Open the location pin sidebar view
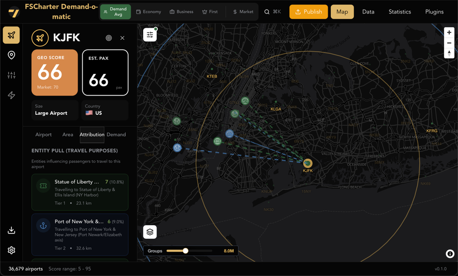This screenshot has height=276, width=458. point(11,55)
